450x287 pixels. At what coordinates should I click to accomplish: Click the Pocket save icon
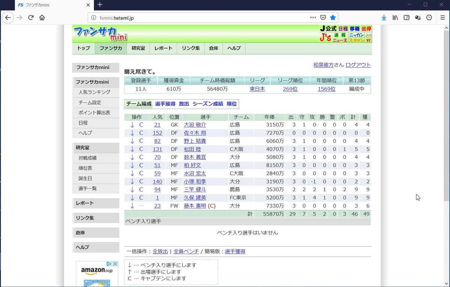coord(323,18)
